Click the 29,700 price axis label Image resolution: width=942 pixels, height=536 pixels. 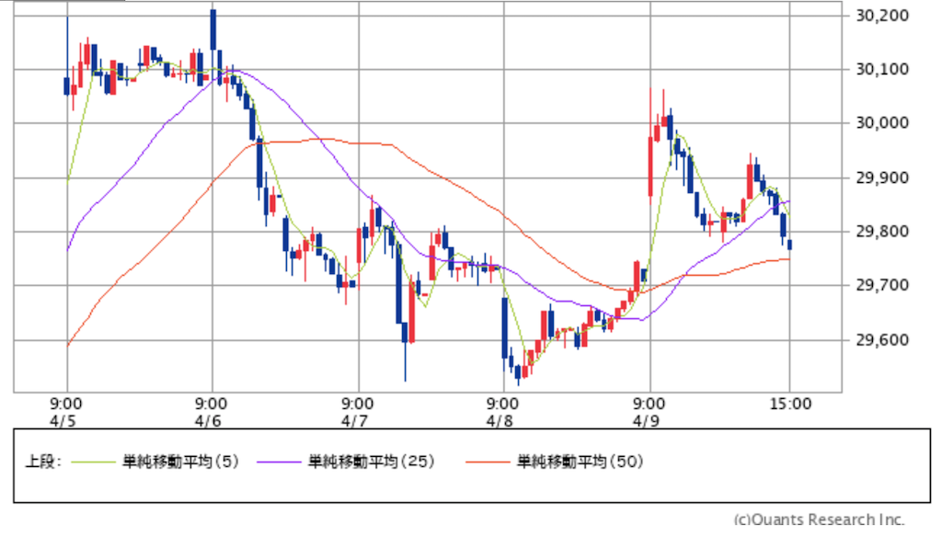coord(882,286)
